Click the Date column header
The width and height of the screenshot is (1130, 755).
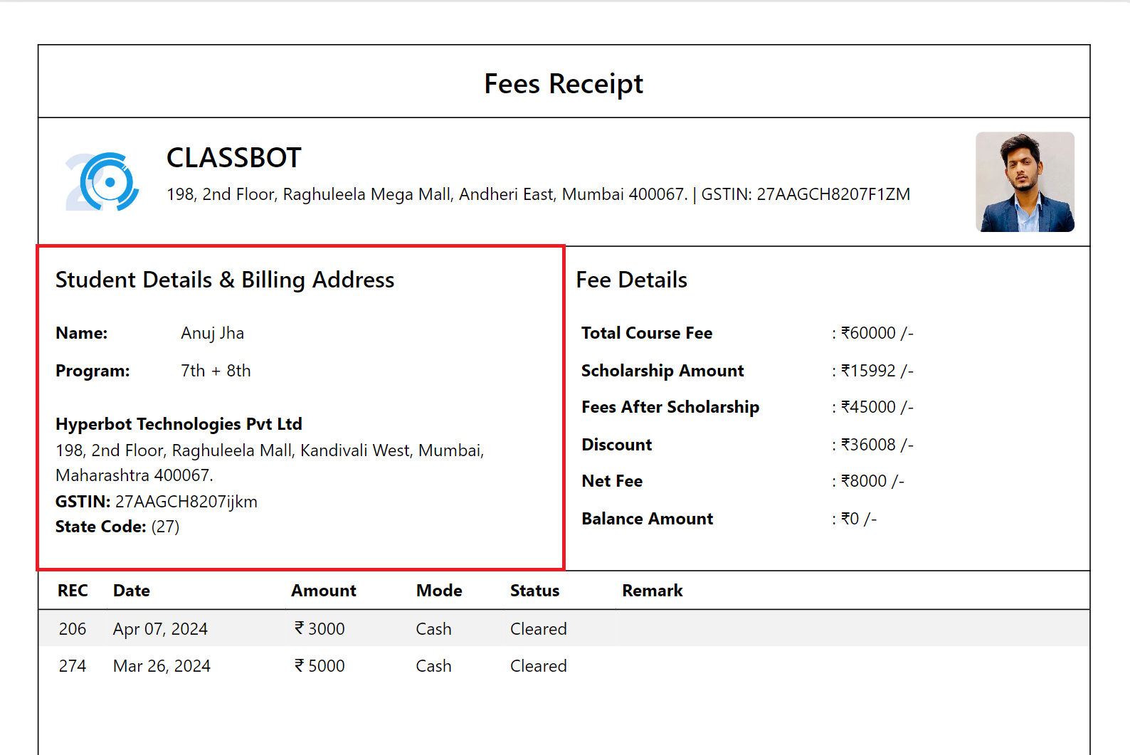coord(132,591)
